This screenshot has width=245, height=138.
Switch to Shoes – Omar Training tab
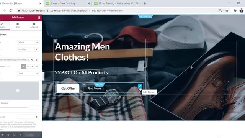click(62, 3)
